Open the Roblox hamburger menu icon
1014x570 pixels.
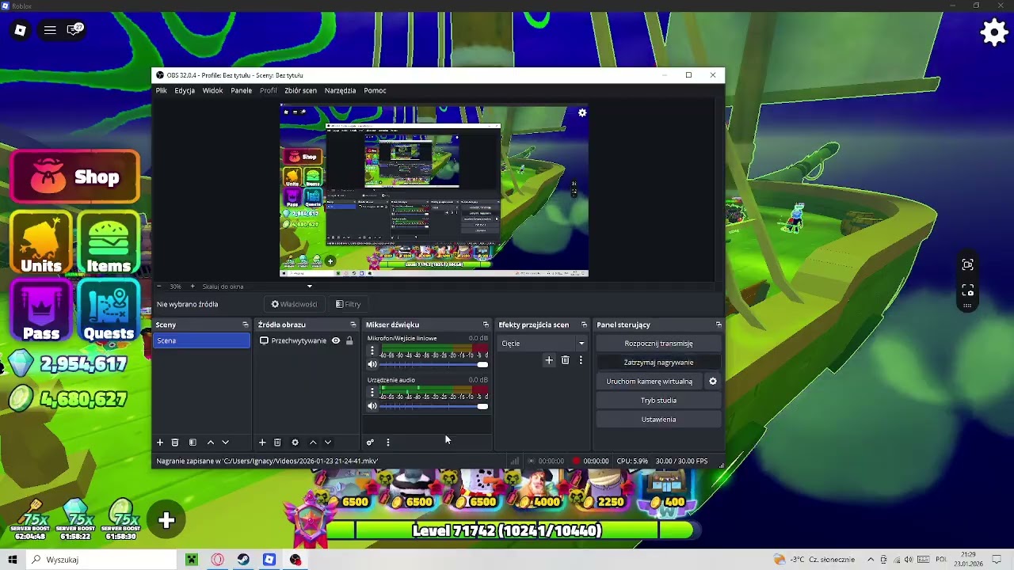[x=50, y=30]
